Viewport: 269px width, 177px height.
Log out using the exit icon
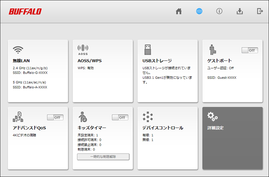pyautogui.click(x=260, y=11)
